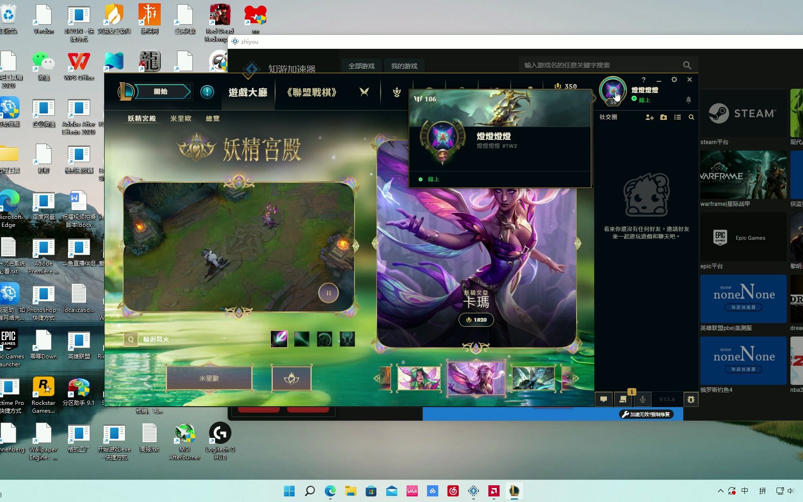803x502 pixels.
Task: Click the zhiyou game search input field
Action: coord(599,65)
